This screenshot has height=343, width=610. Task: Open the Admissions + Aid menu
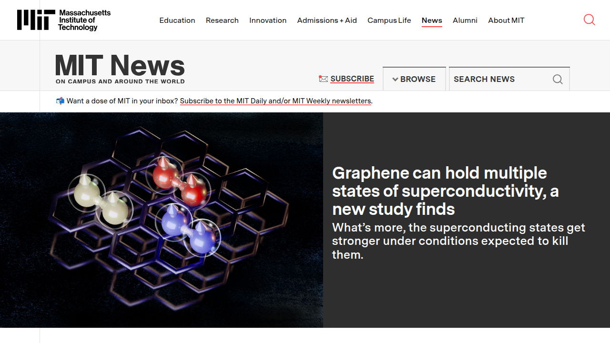tap(327, 20)
